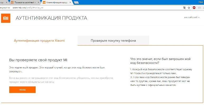This screenshot has width=204, height=105.
Task: Close the 'Проверить серийный' tab
Action: point(38,2)
